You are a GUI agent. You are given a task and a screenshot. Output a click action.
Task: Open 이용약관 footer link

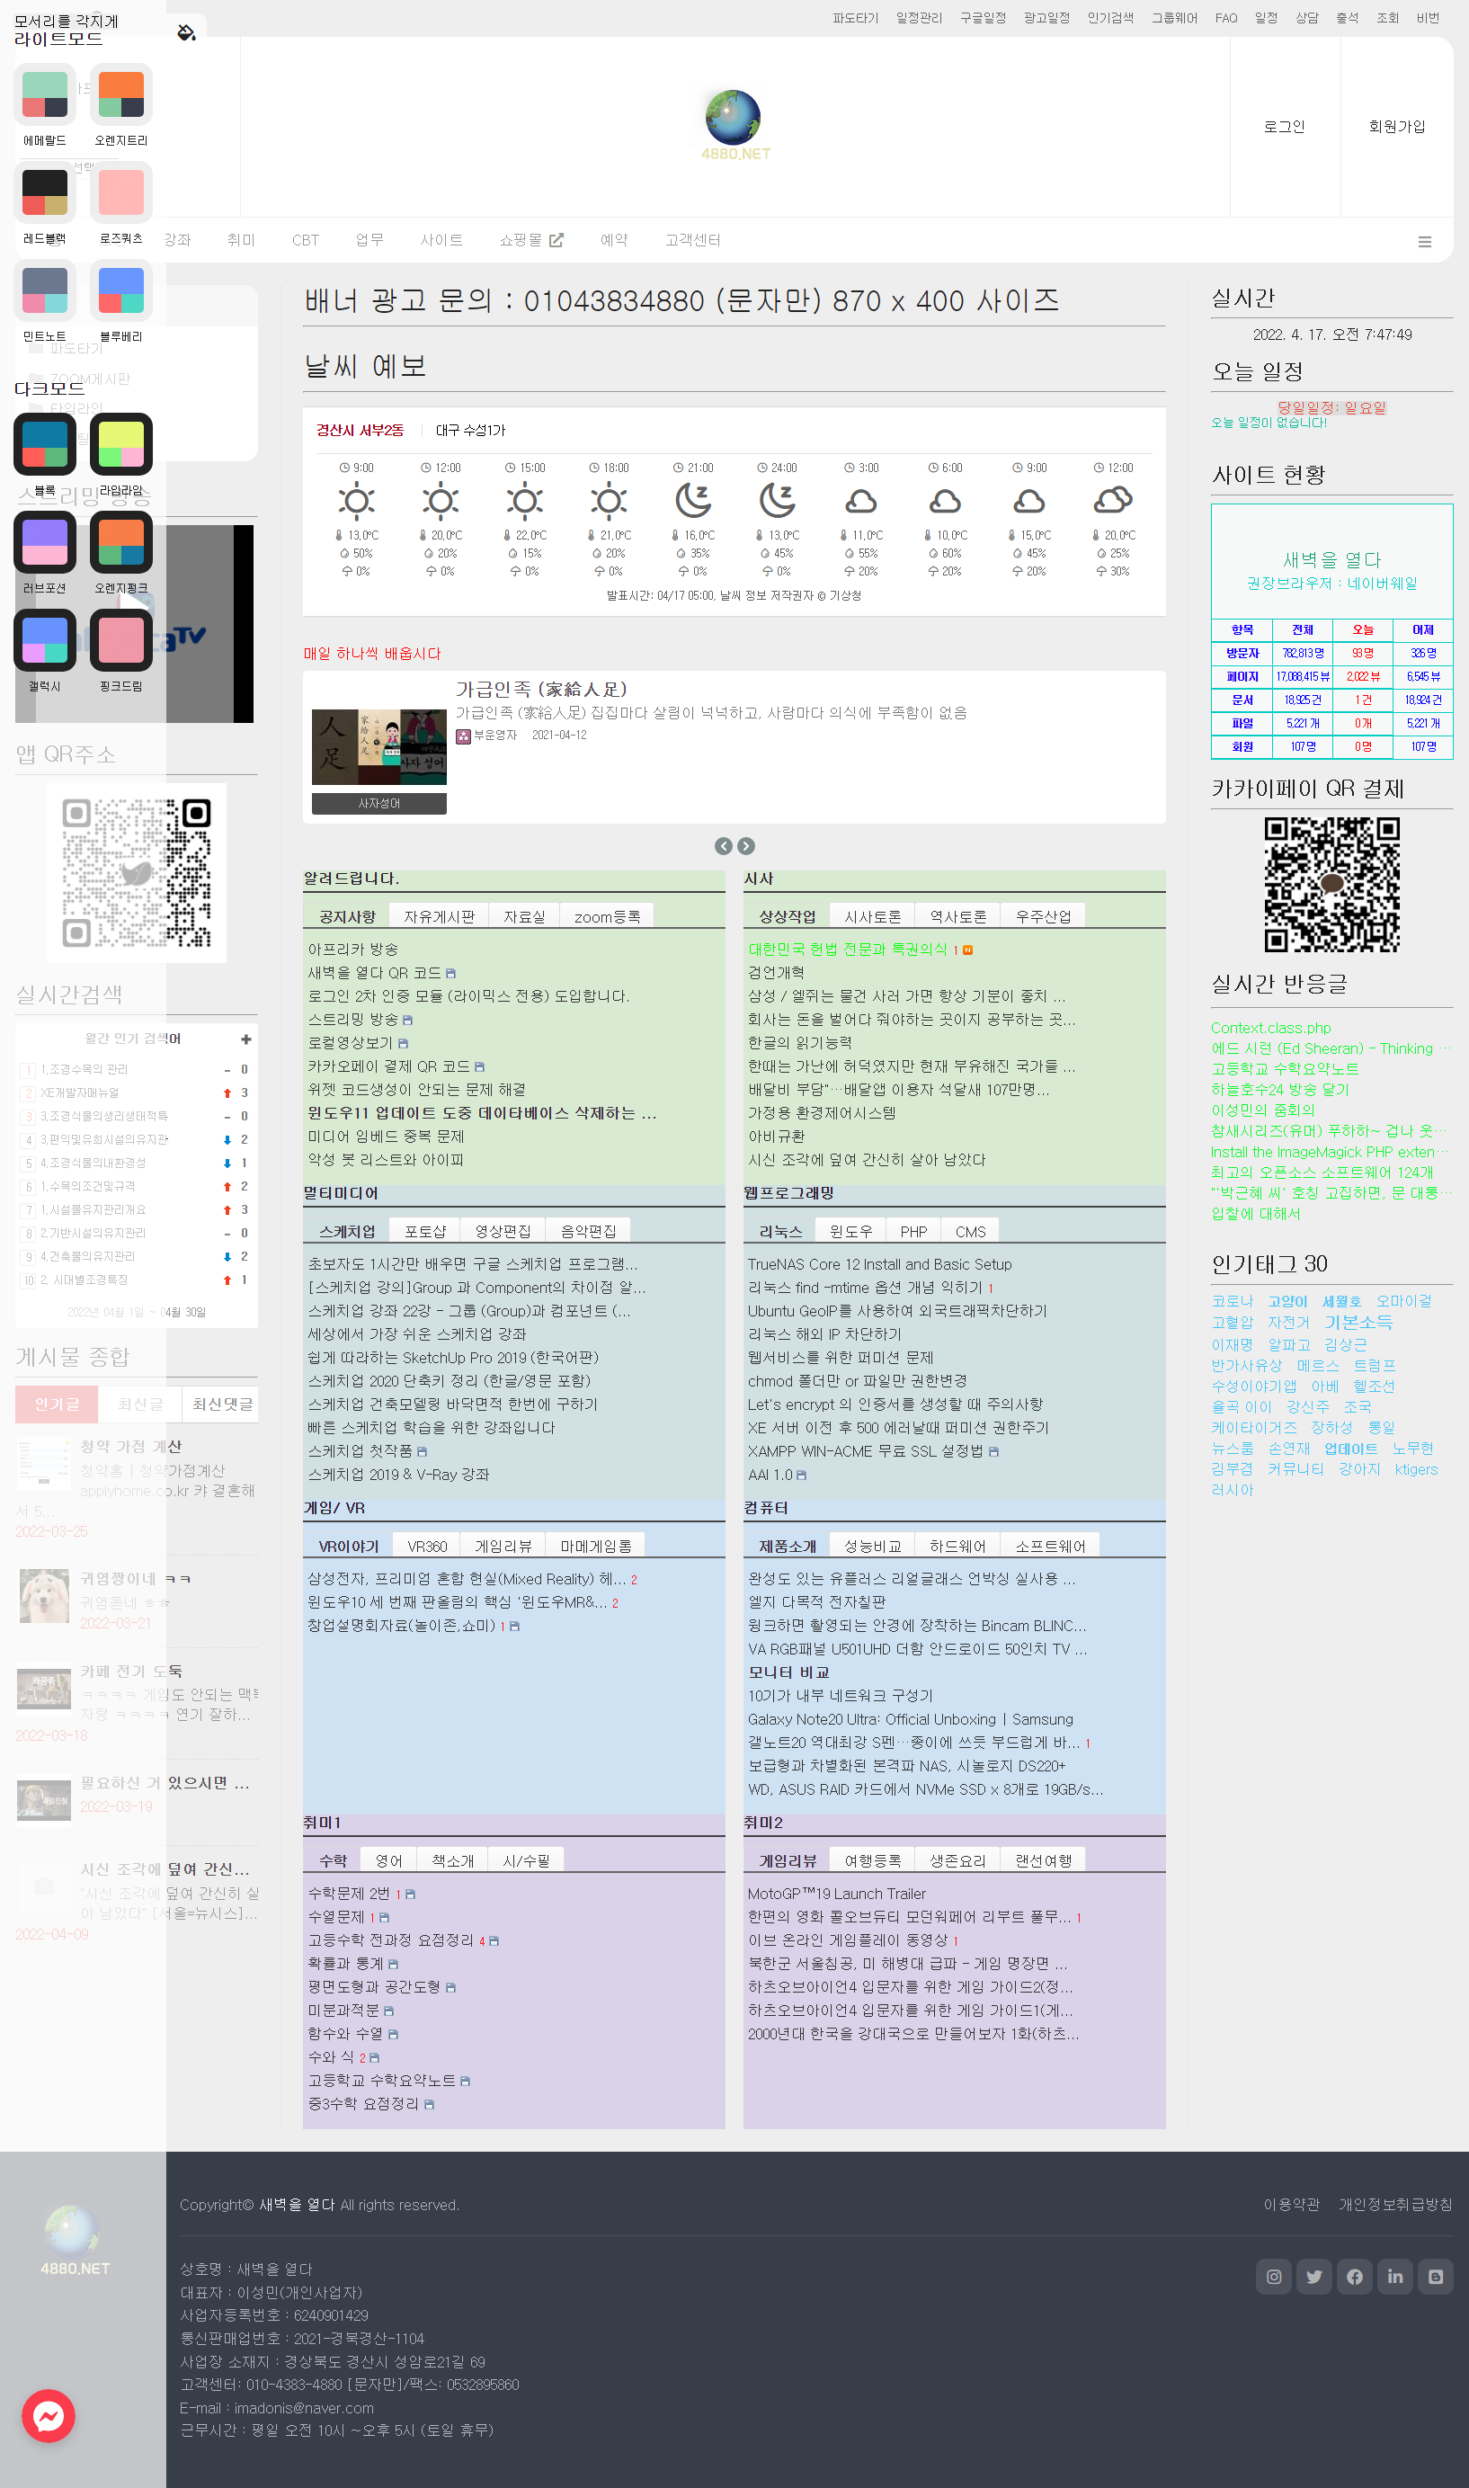click(1292, 2205)
